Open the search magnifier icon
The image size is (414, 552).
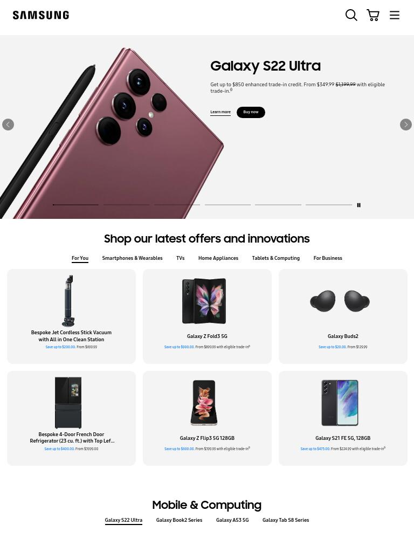351,15
